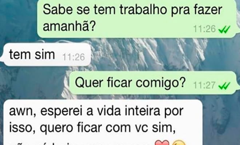This screenshot has height=145, width=240.
Task: Select the 'awn, esperei a vida inteira' bubble
Action: pyautogui.click(x=103, y=122)
